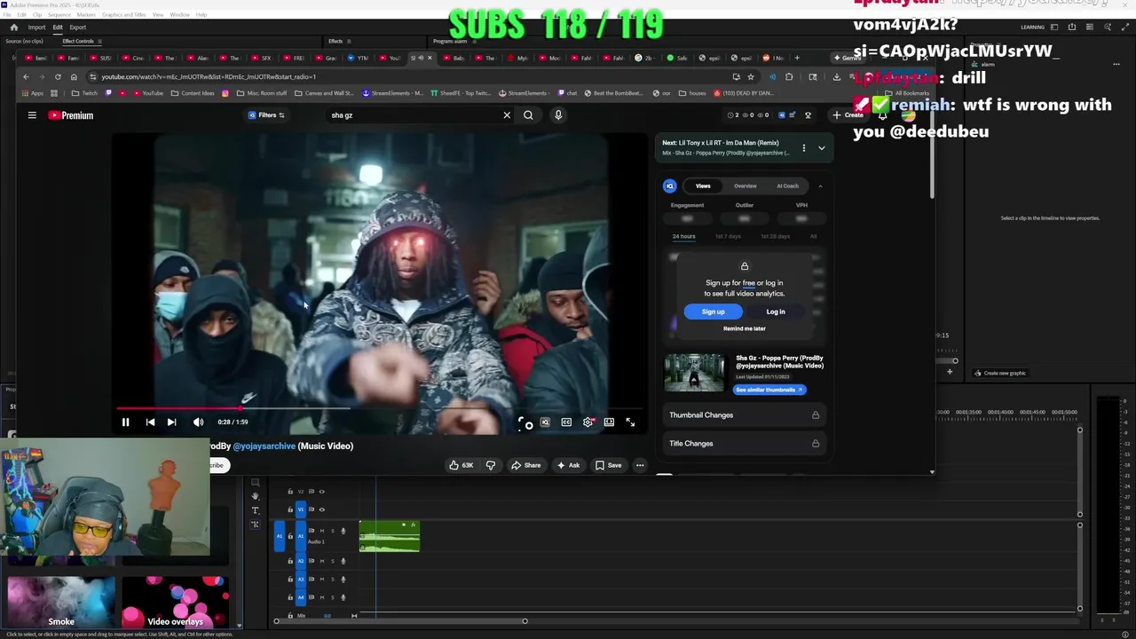
Task: Open the Ask AI button
Action: (x=568, y=465)
